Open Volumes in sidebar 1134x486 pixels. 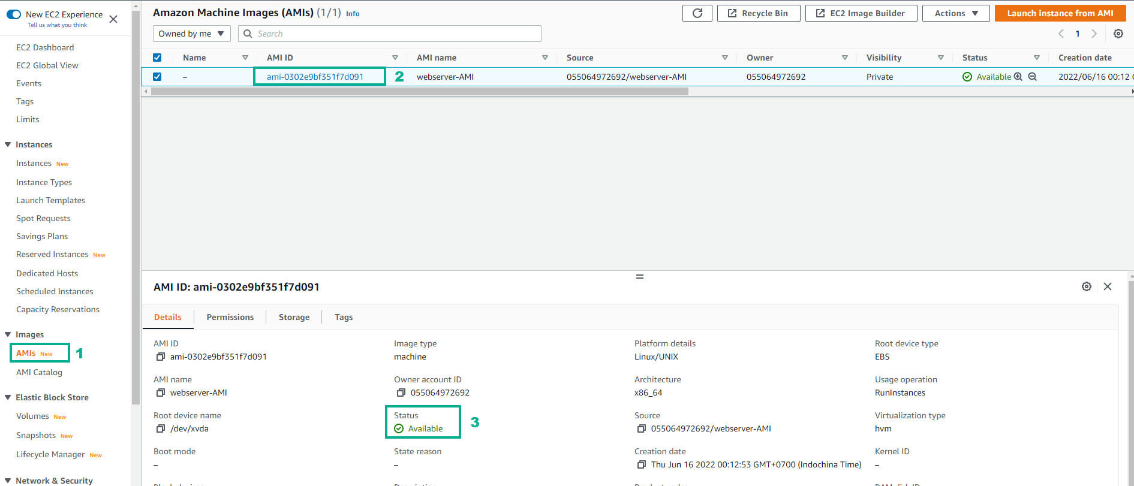(x=32, y=416)
